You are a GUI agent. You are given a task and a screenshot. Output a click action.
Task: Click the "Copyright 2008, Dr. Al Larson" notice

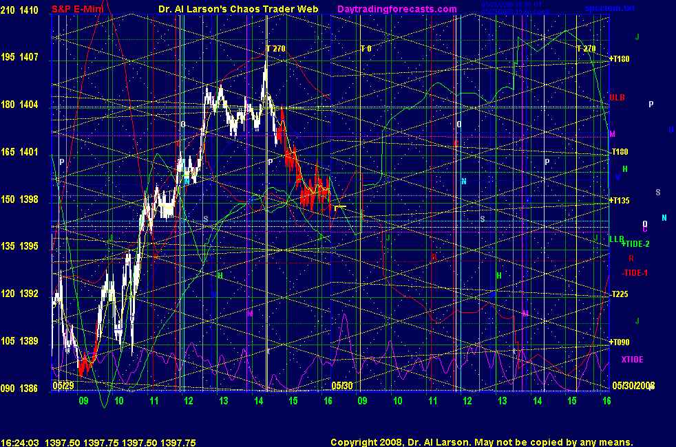[x=401, y=442]
